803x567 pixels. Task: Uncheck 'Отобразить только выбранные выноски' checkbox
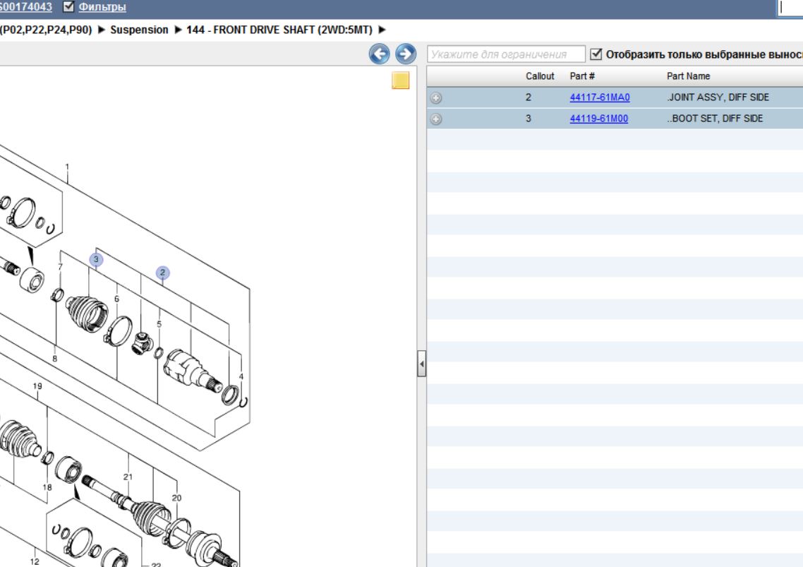[596, 54]
